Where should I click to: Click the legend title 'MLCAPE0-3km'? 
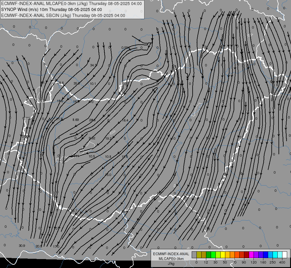tap(171, 259)
